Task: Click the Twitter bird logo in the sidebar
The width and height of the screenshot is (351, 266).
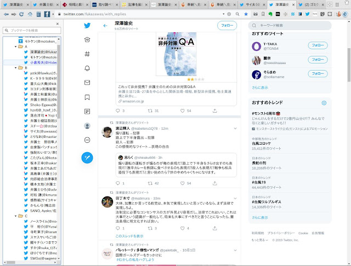Action: 87,26
